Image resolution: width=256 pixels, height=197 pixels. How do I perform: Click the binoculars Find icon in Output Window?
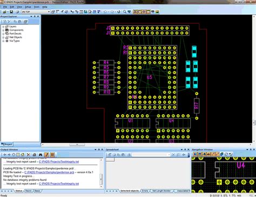(41, 155)
